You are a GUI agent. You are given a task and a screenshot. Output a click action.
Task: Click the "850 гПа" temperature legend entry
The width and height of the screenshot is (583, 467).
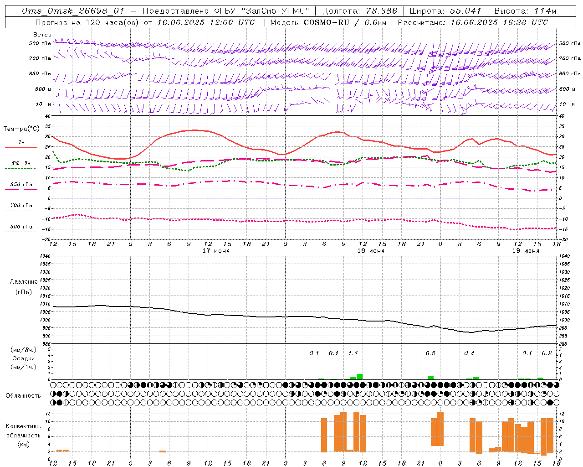click(21, 185)
